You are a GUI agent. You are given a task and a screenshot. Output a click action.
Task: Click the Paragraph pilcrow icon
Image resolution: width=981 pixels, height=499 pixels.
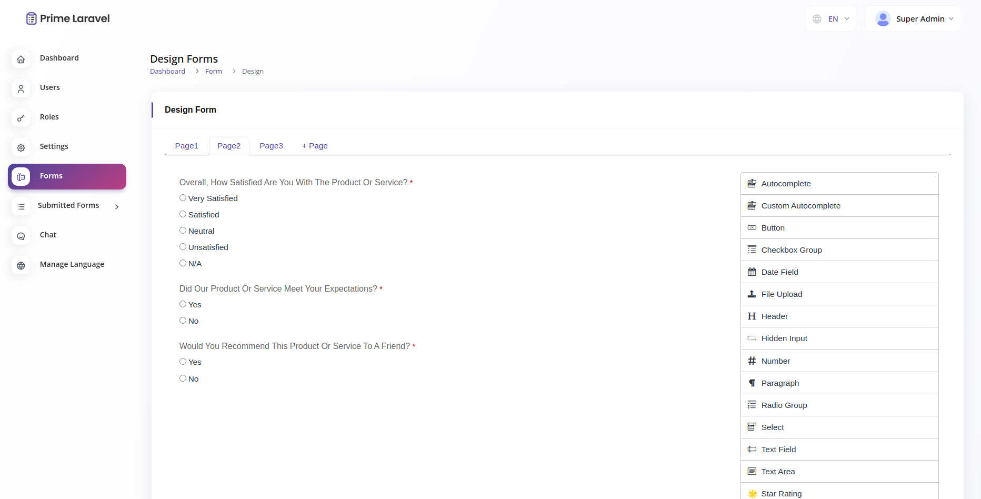752,383
